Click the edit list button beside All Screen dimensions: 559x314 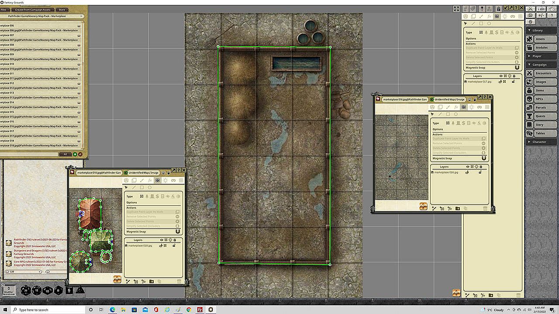point(80,154)
